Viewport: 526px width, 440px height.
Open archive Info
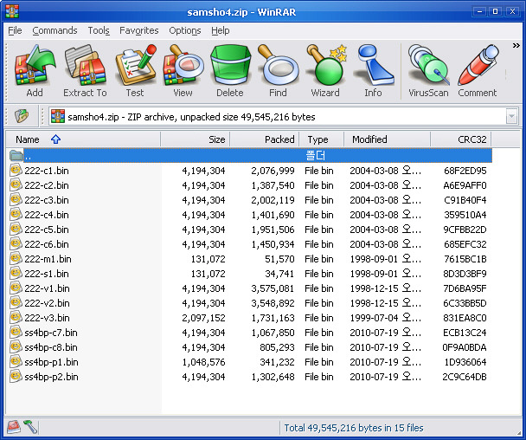pyautogui.click(x=373, y=70)
